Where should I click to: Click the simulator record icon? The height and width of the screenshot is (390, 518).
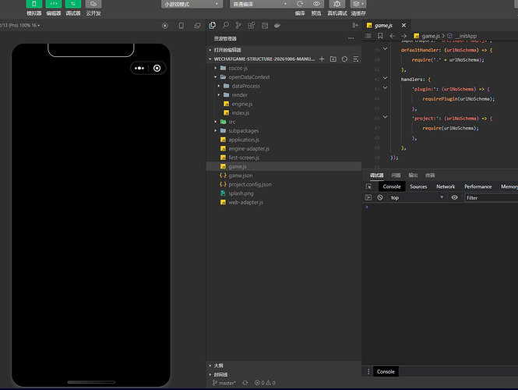click(x=165, y=26)
